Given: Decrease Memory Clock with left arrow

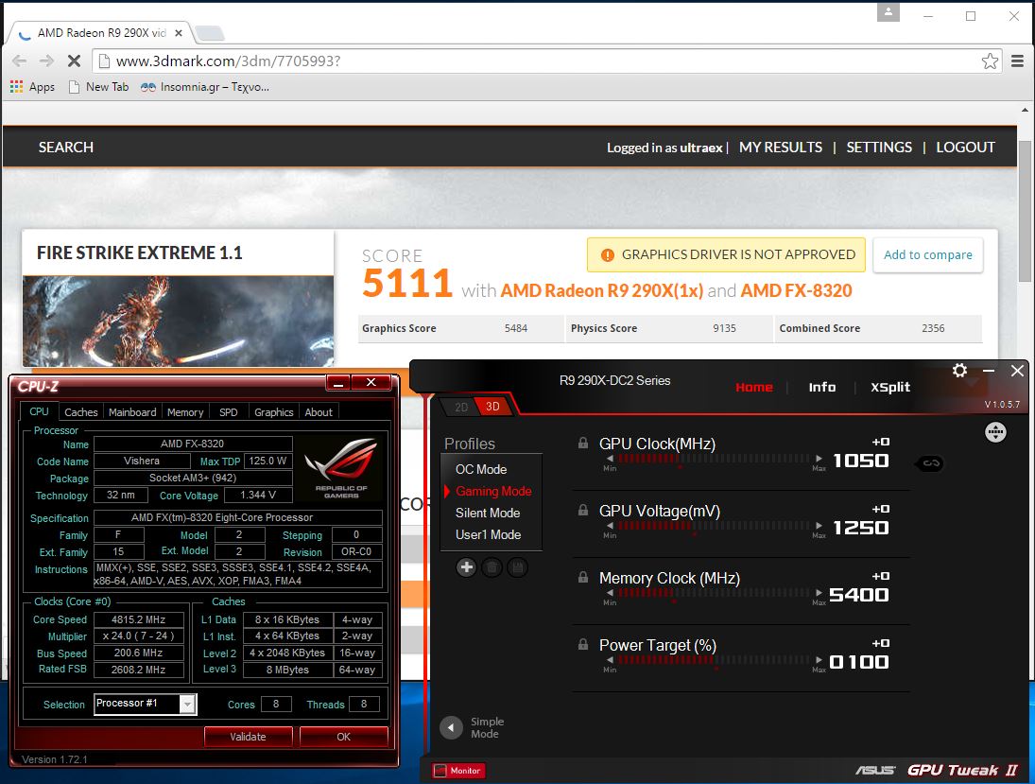Looking at the screenshot, I should [610, 592].
